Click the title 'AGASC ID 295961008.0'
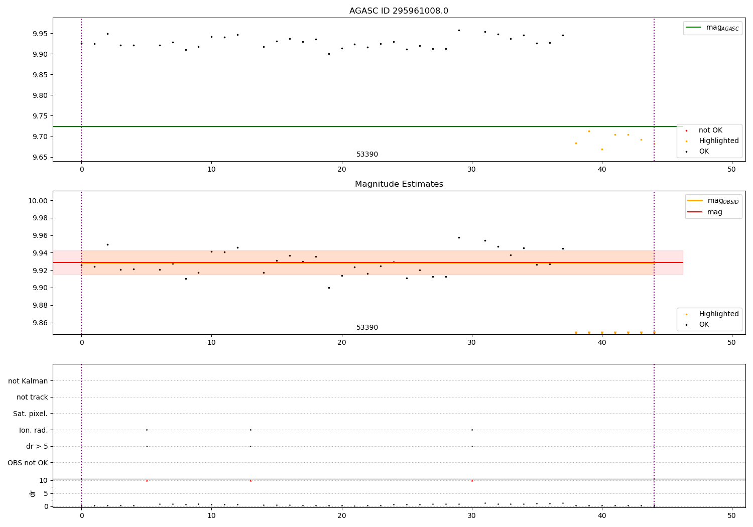Screen dimensions: 753x527 (399, 11)
